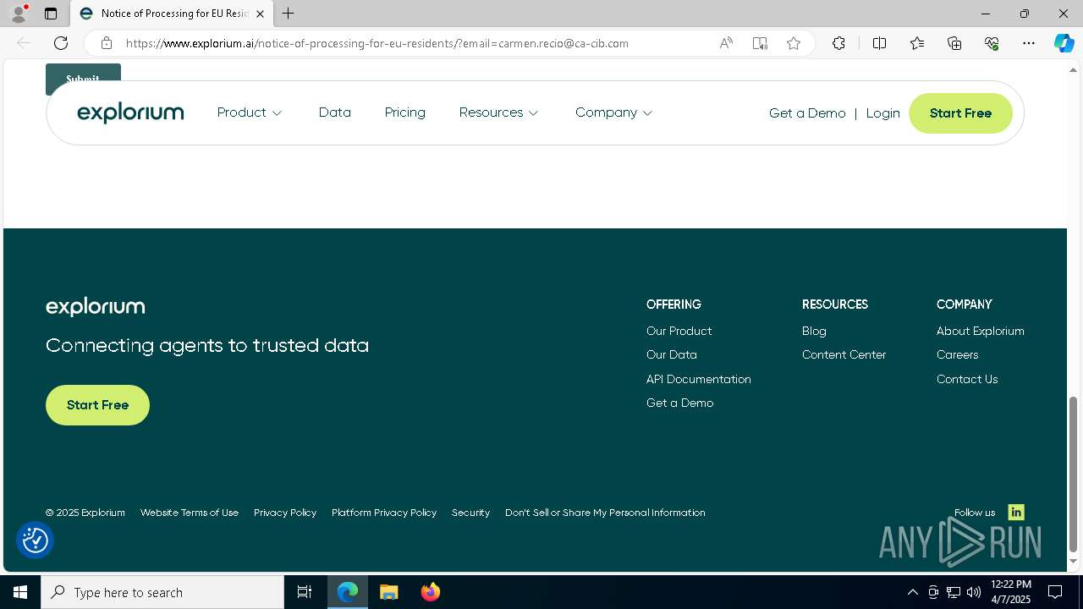Screen dimensions: 1083x609
Task: Open the Security footer link
Action: click(x=470, y=513)
